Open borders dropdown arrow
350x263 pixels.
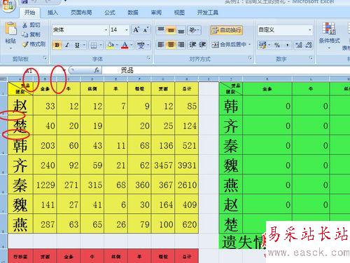(101, 45)
